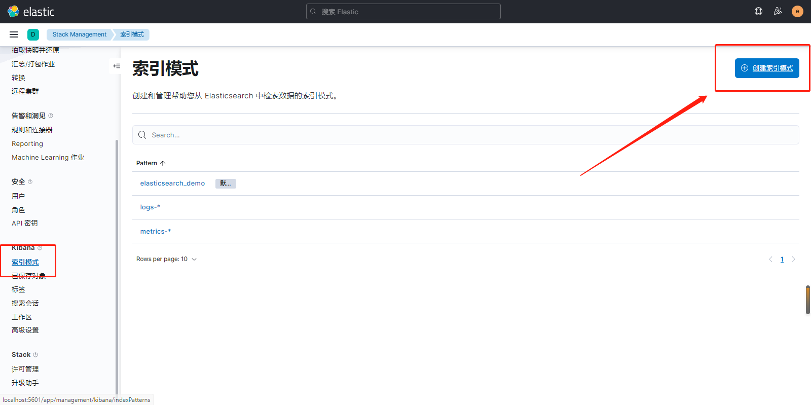Open 高级设置 in sidebar
Viewport: 811px width, 405px height.
(x=25, y=330)
